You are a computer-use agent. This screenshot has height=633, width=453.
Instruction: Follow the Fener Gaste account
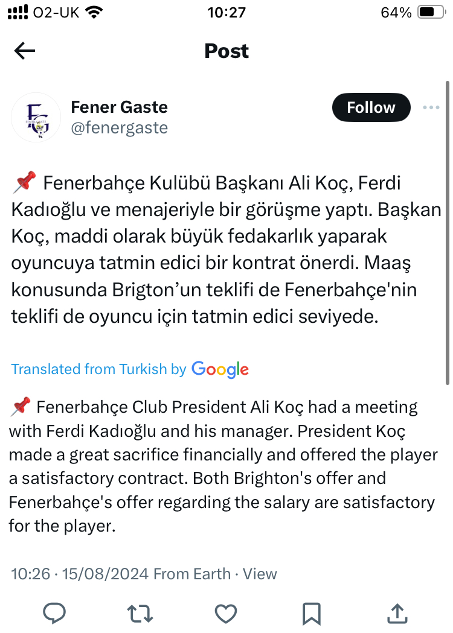371,107
